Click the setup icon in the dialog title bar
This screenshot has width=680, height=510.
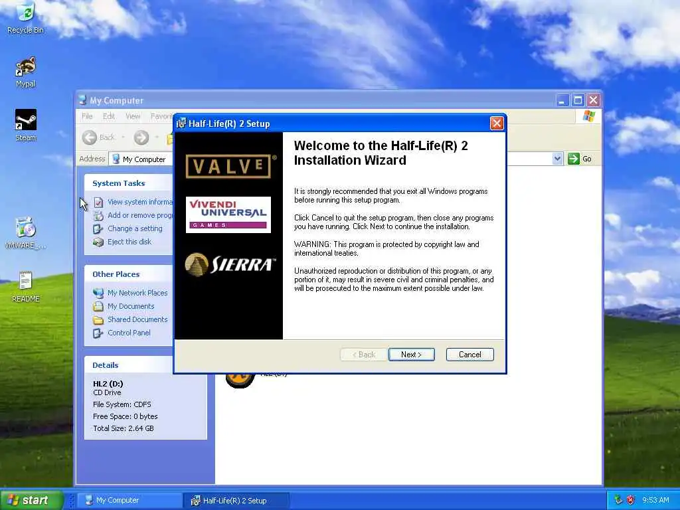pyautogui.click(x=181, y=124)
